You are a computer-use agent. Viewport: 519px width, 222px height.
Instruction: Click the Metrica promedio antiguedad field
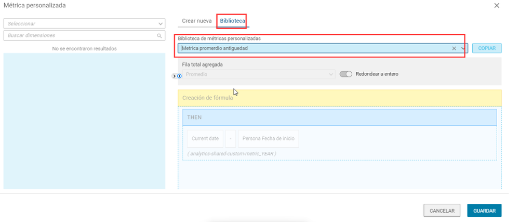(323, 48)
